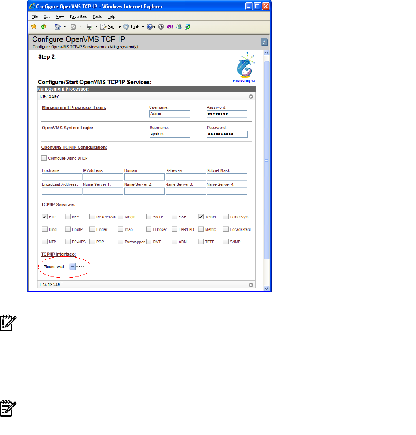Click the messenger figure toolbar icon
This screenshot has height=435, width=416.
pyautogui.click(x=179, y=27)
